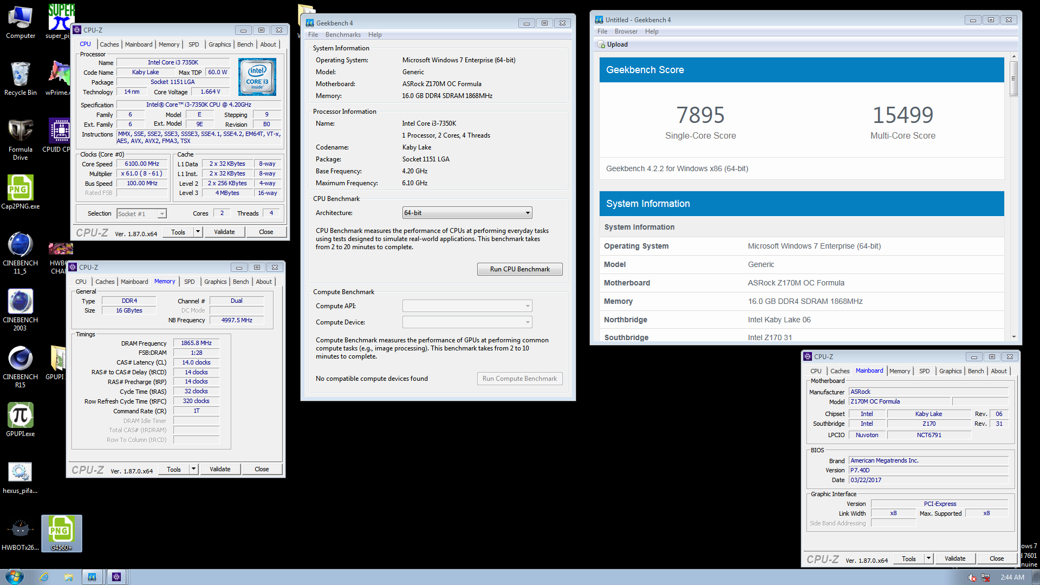Click the Core Speed 6100.00 MHz field
This screenshot has width=1040, height=585.
(142, 164)
